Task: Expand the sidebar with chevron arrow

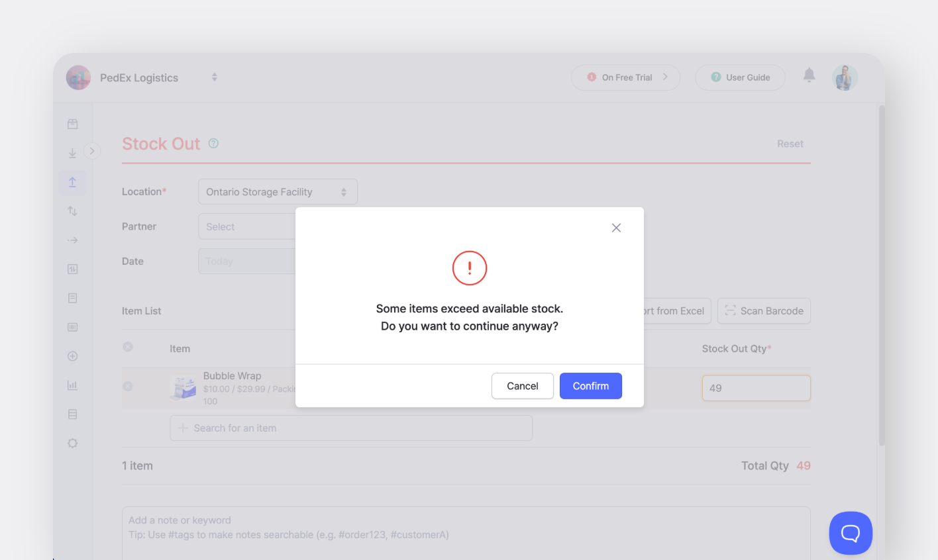Action: click(x=92, y=151)
